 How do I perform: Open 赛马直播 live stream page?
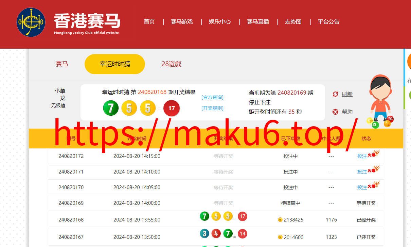pos(258,22)
